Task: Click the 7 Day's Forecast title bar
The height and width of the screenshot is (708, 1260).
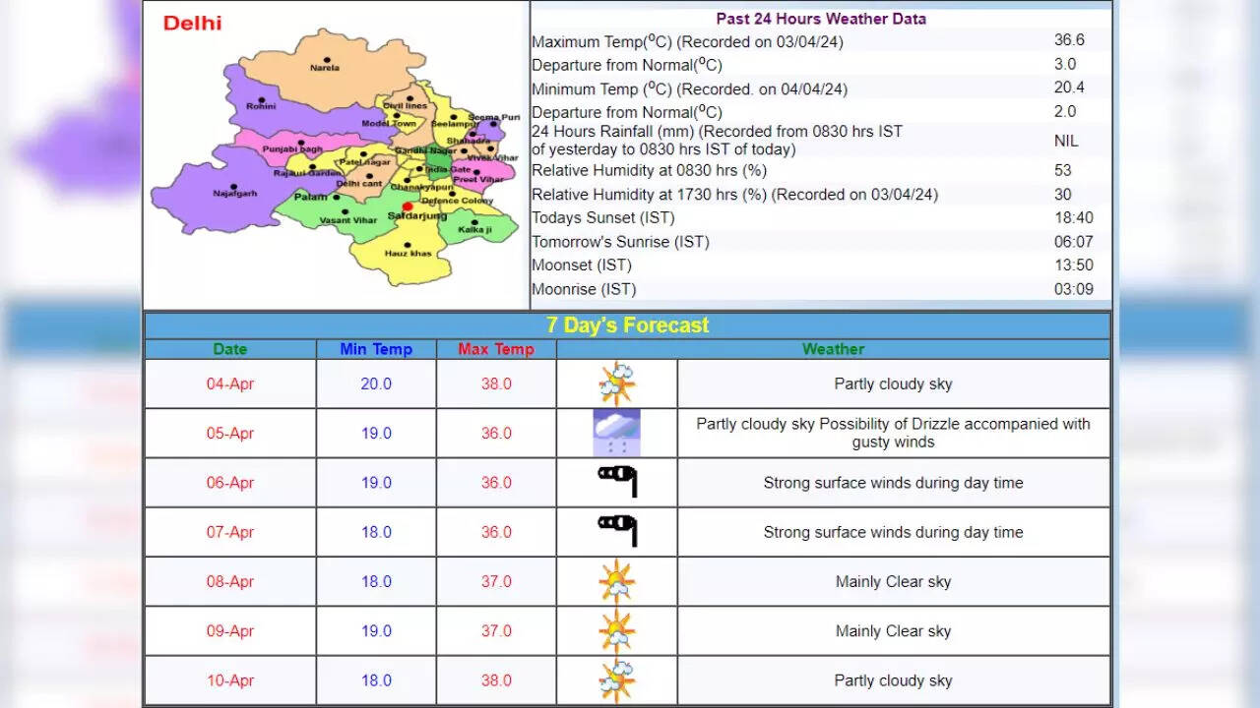Action: tap(627, 325)
